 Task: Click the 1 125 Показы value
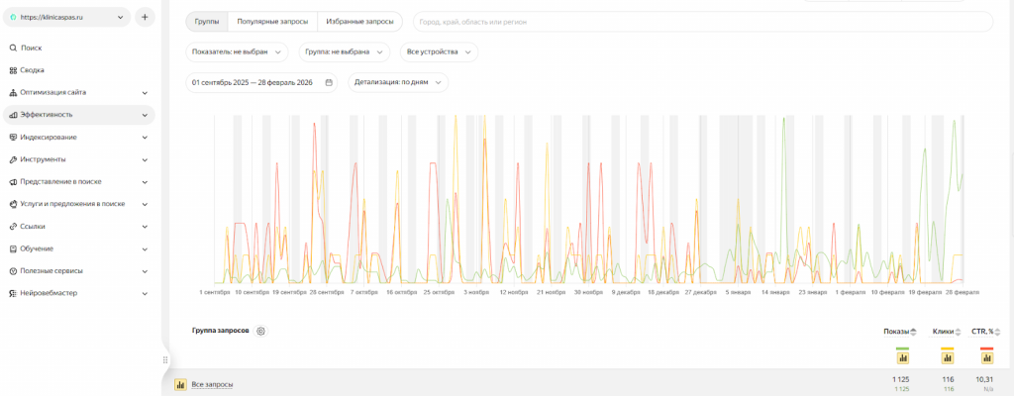(900, 378)
